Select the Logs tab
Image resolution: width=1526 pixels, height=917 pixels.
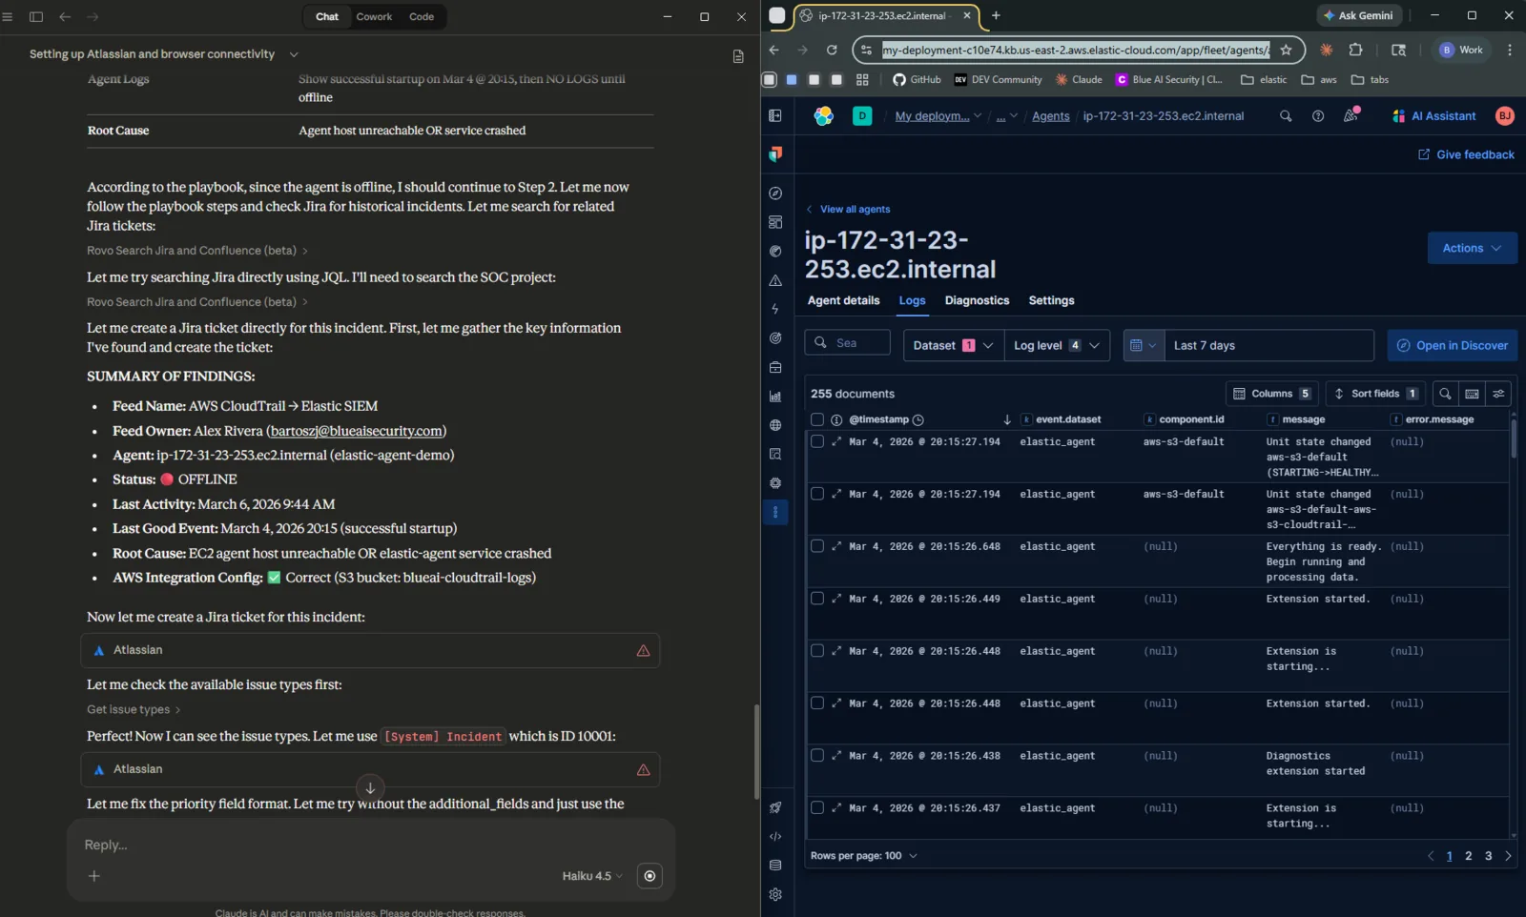tap(912, 300)
